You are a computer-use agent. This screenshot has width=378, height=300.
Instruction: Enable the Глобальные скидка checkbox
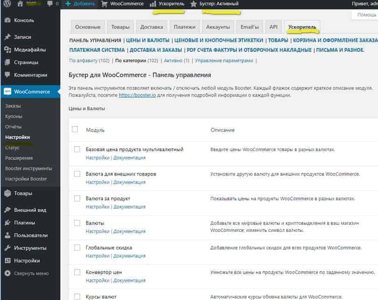pyautogui.click(x=77, y=247)
